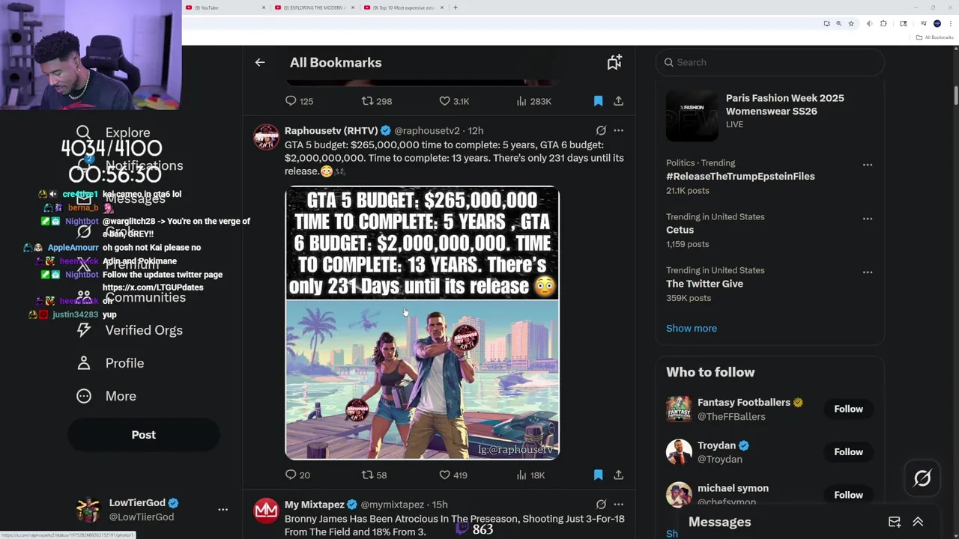The image size is (959, 539).
Task: Open the browser extensions puzzle icon
Action: pos(883,24)
